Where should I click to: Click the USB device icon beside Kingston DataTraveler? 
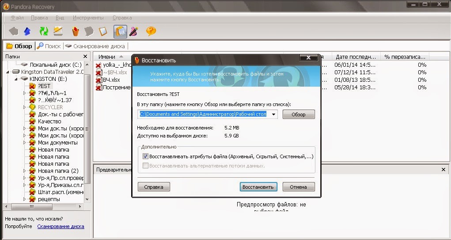pyautogui.click(x=15, y=72)
